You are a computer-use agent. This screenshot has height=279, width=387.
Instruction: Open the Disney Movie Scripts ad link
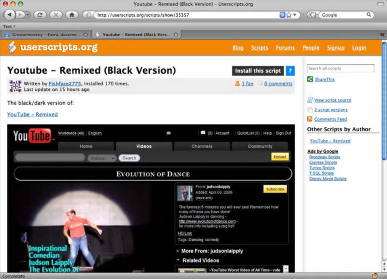(x=328, y=179)
